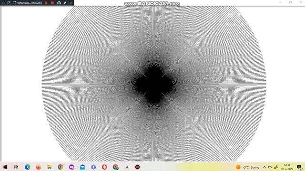Screen dimensions: 305x171
Task: Click Bandicam rectangle area select icon
Action: 14,3
